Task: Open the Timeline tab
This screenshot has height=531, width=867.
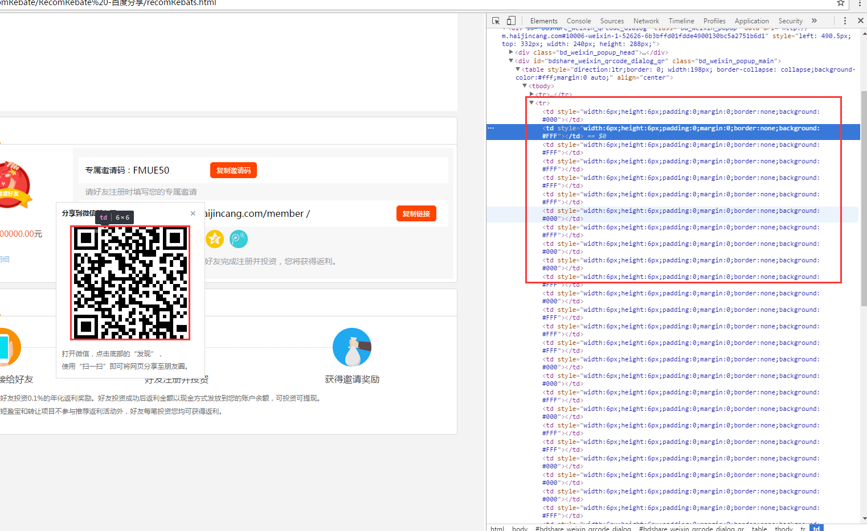Action: coord(681,21)
